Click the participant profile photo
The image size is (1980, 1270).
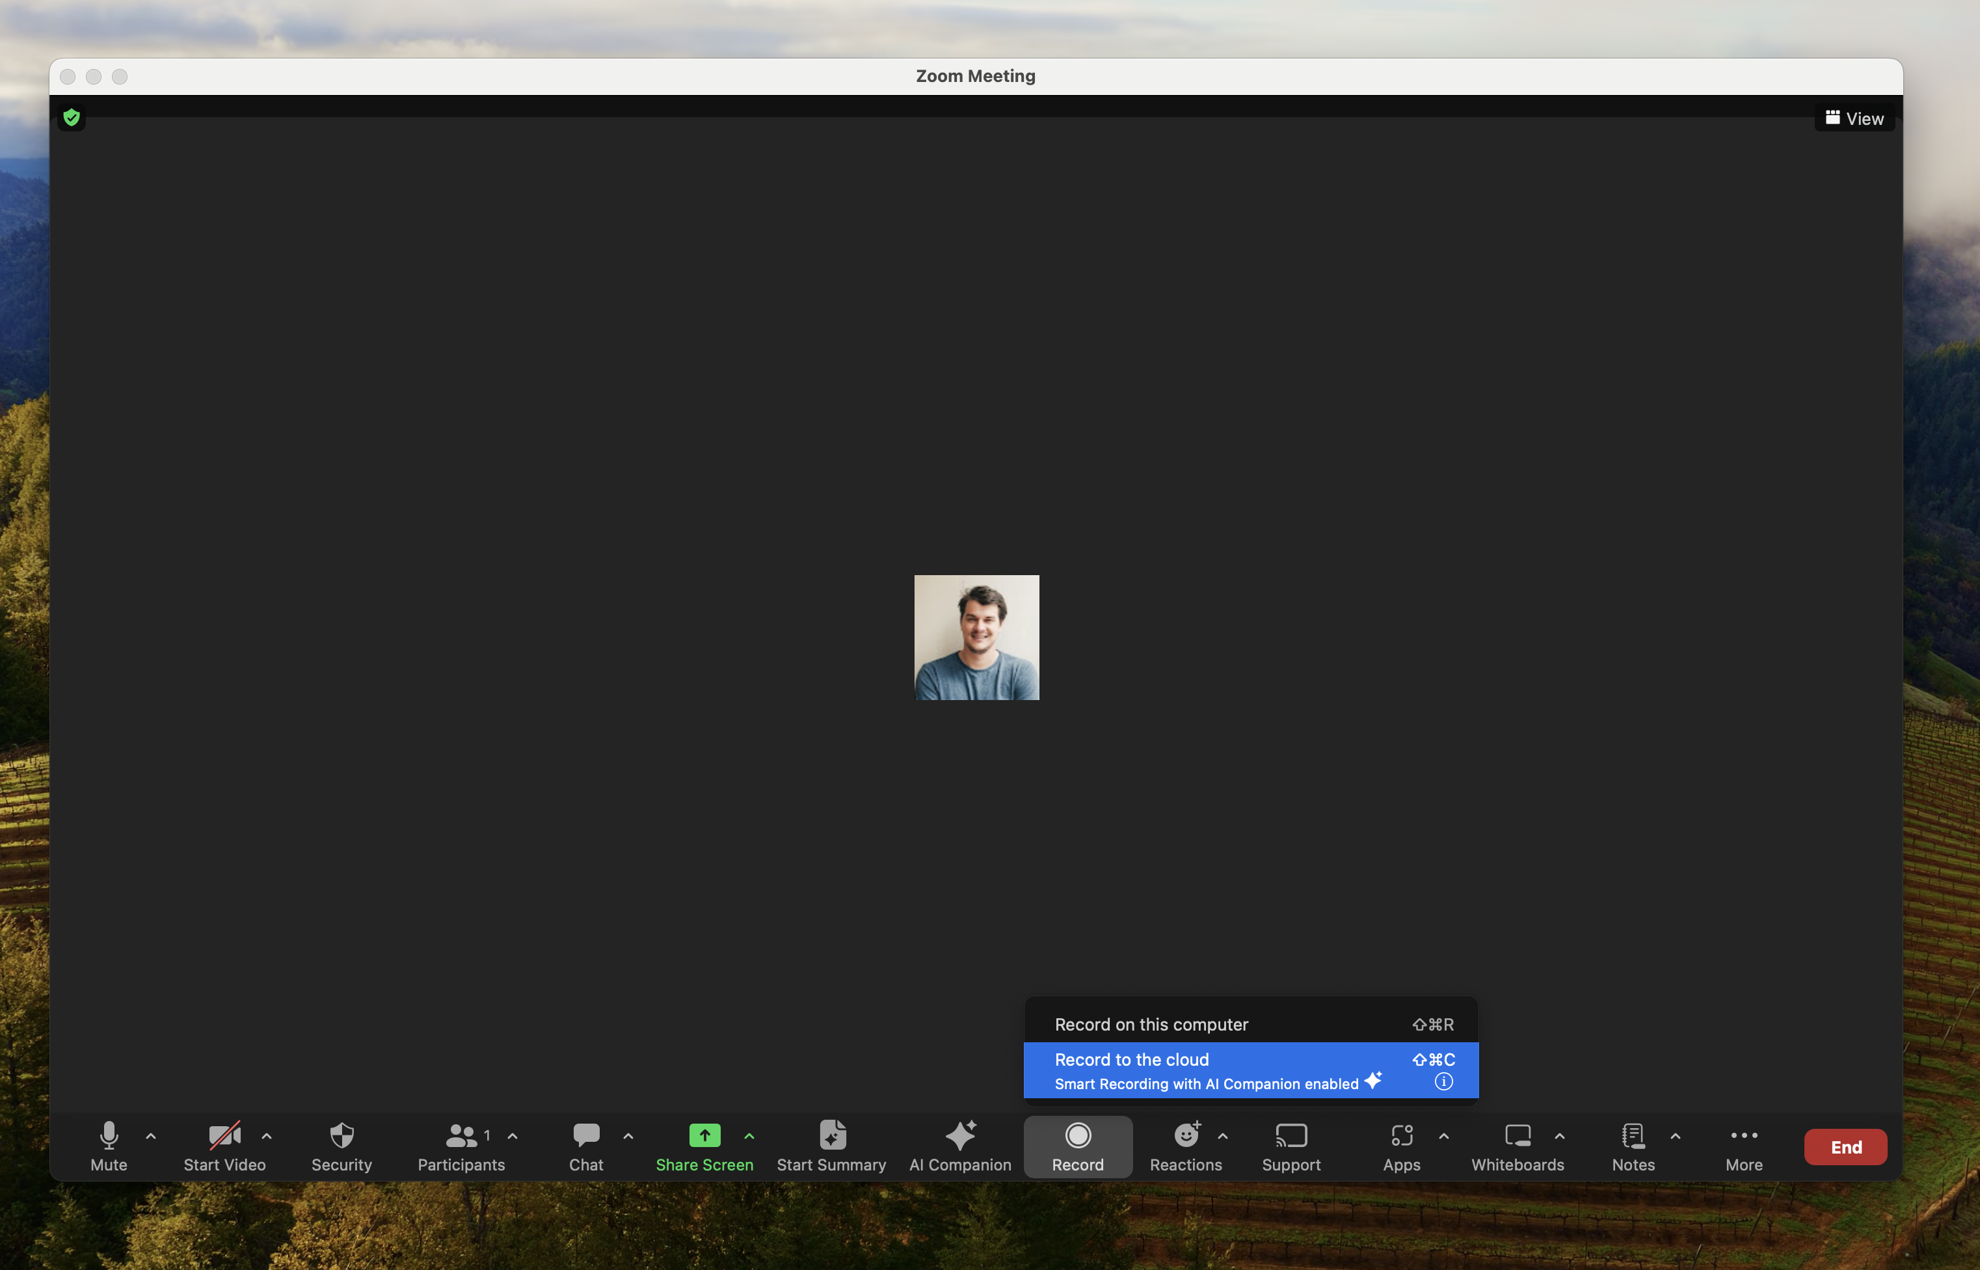(977, 638)
